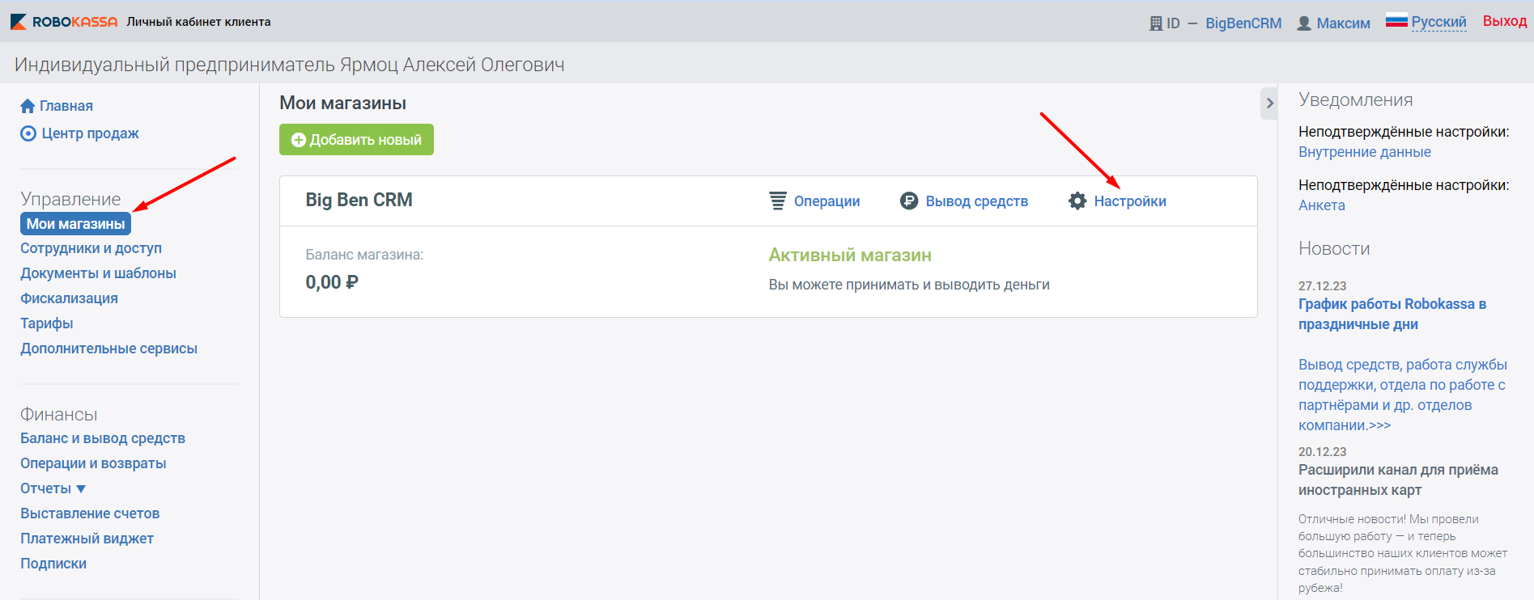
Task: Open Тарифы page
Action: tap(46, 323)
